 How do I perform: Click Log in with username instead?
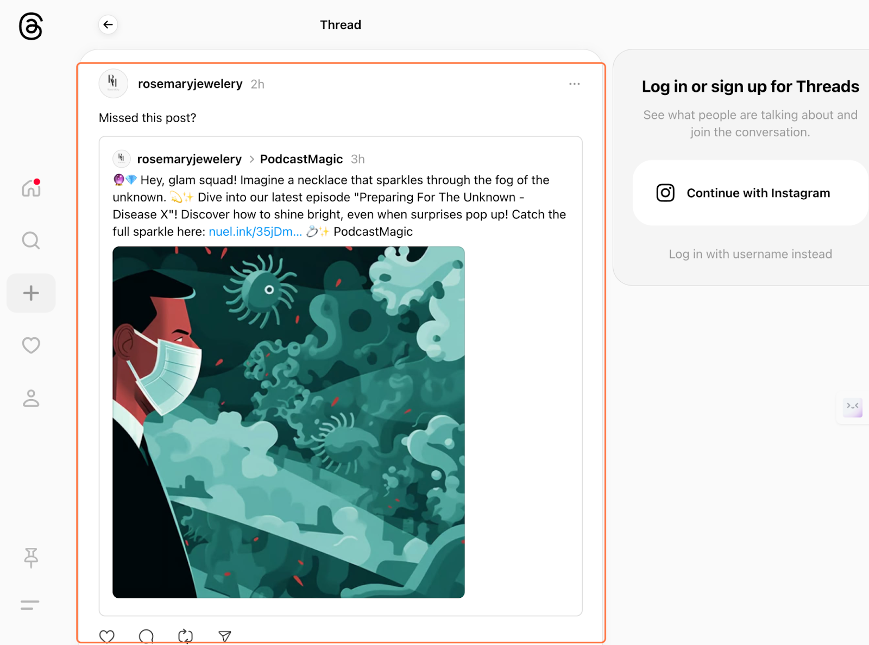[x=750, y=254]
